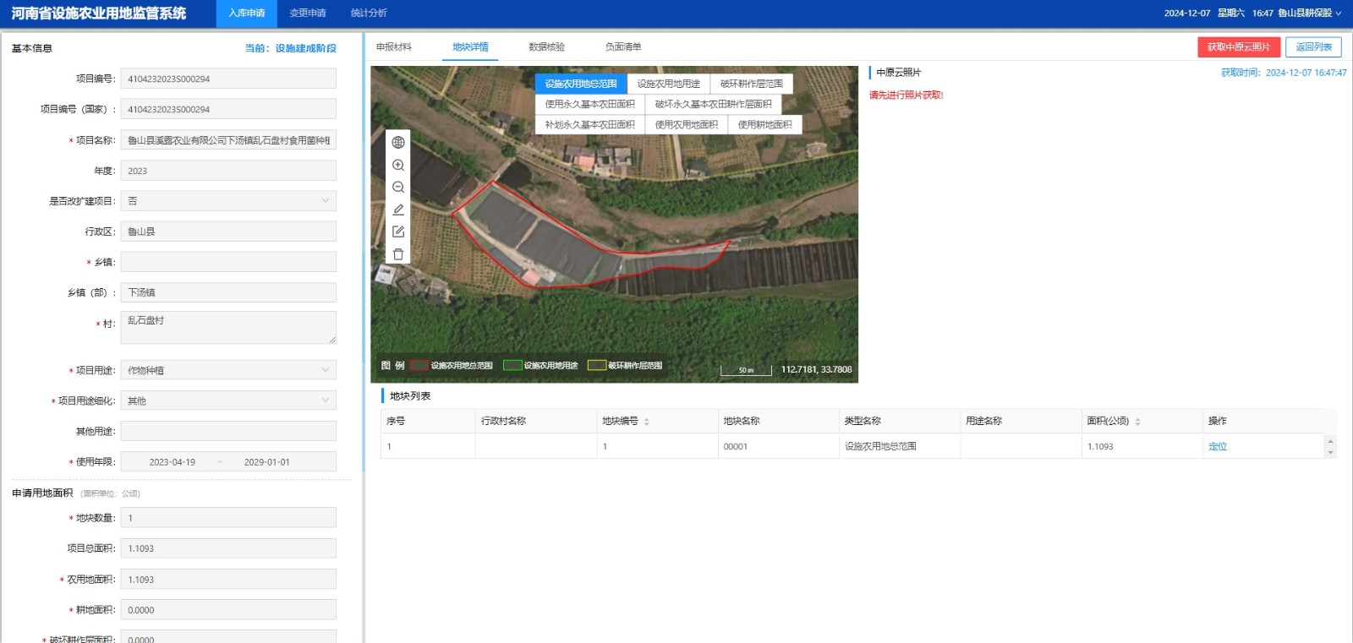The width and height of the screenshot is (1353, 643).
Task: Click the 其他用途 input field
Action: pos(228,431)
